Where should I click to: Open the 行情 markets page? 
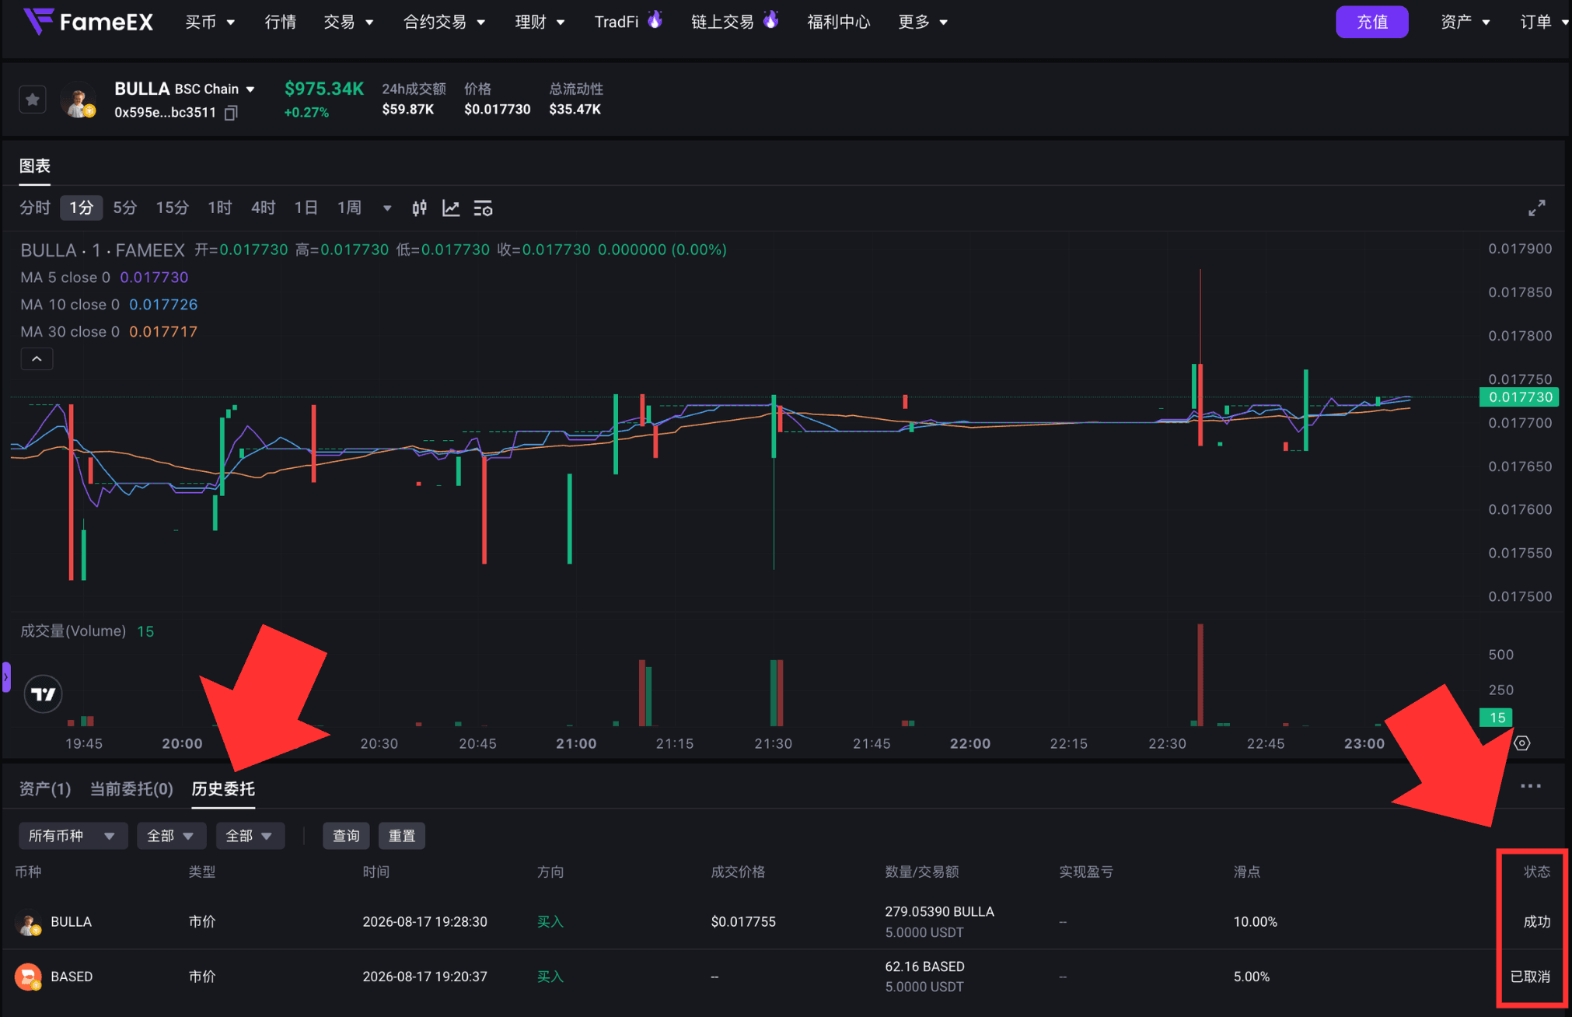pos(280,22)
